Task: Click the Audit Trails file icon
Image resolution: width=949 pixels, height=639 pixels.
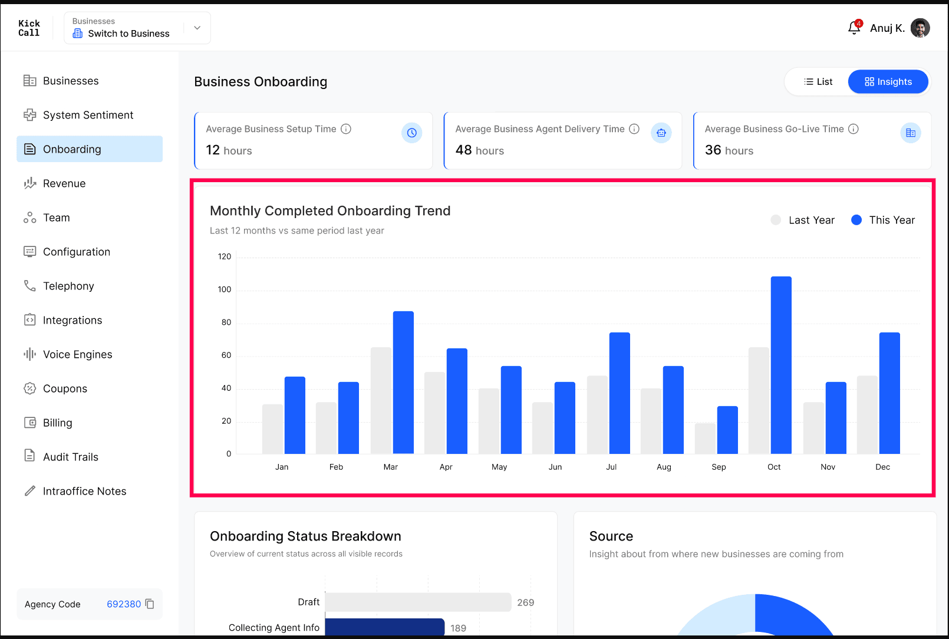Action: [x=29, y=456]
